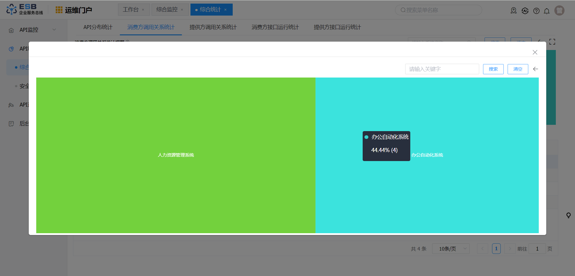Select the API分布统计 tab

pos(98,27)
